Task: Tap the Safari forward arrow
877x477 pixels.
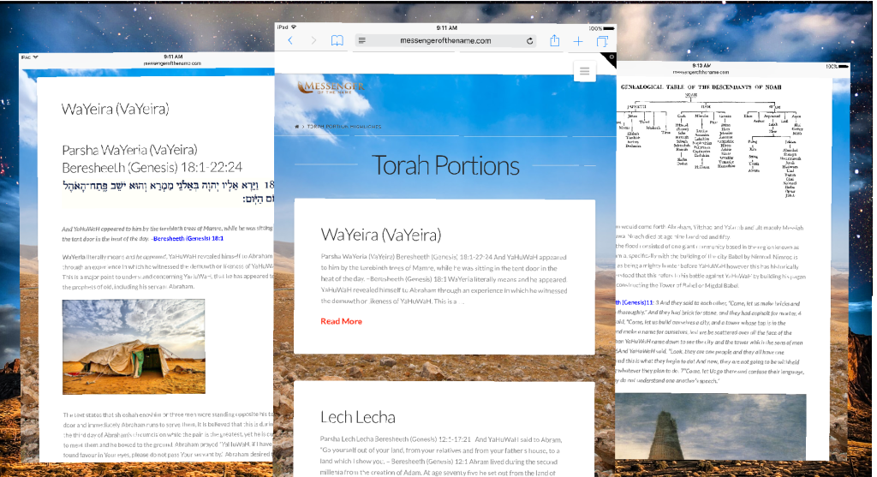Action: pyautogui.click(x=313, y=40)
